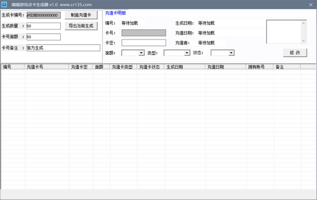Click the 导出当前生成 button
The width and height of the screenshot is (317, 200).
pos(81,26)
